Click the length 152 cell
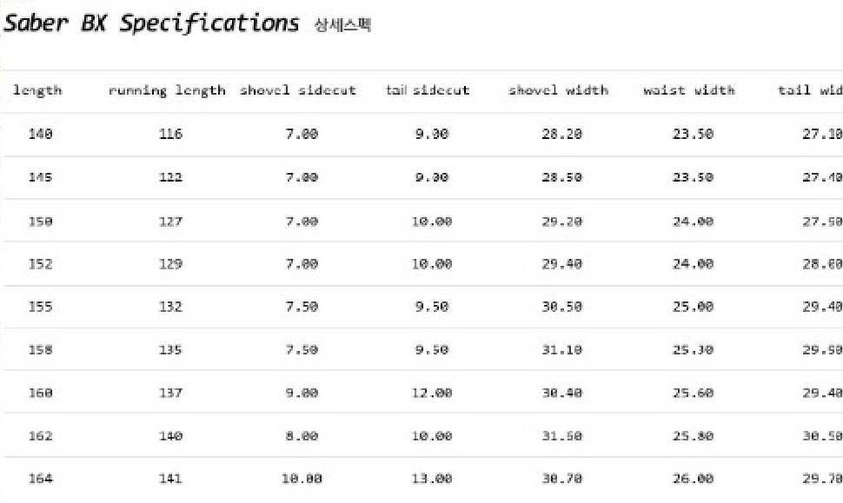The width and height of the screenshot is (843, 503). click(x=40, y=264)
